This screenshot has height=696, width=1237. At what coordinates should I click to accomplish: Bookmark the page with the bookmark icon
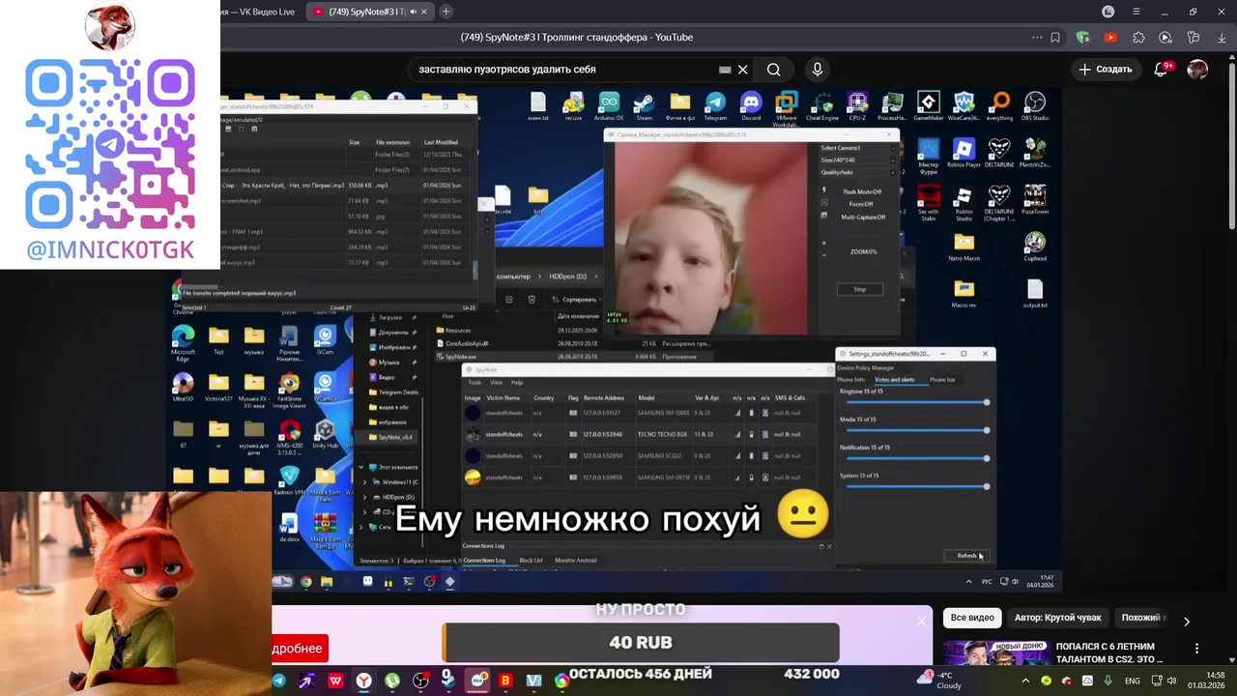point(1055,38)
